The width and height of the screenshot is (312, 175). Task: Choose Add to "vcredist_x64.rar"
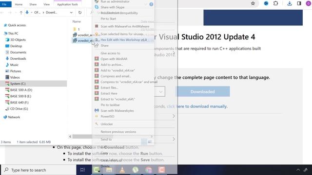118,70
